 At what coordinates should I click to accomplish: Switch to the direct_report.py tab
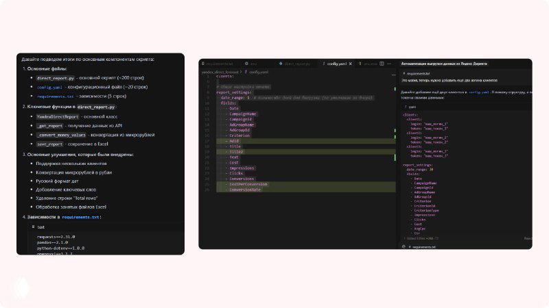296,63
